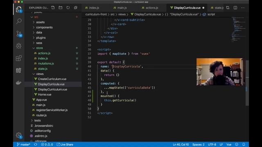
Task: Split the editor to the right
Action: pos(235,8)
